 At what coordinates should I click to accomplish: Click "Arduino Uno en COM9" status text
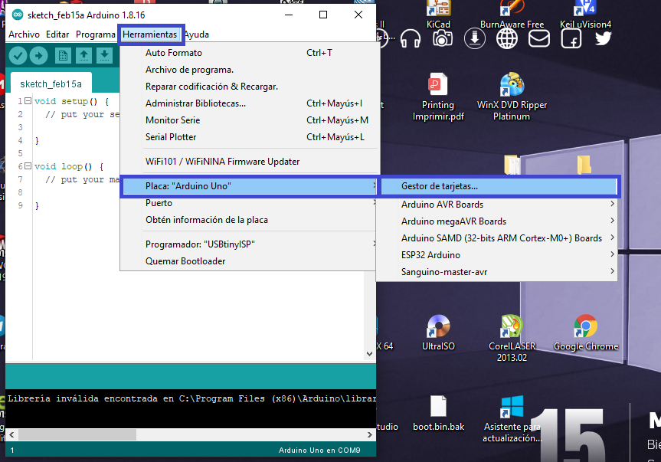tap(319, 451)
